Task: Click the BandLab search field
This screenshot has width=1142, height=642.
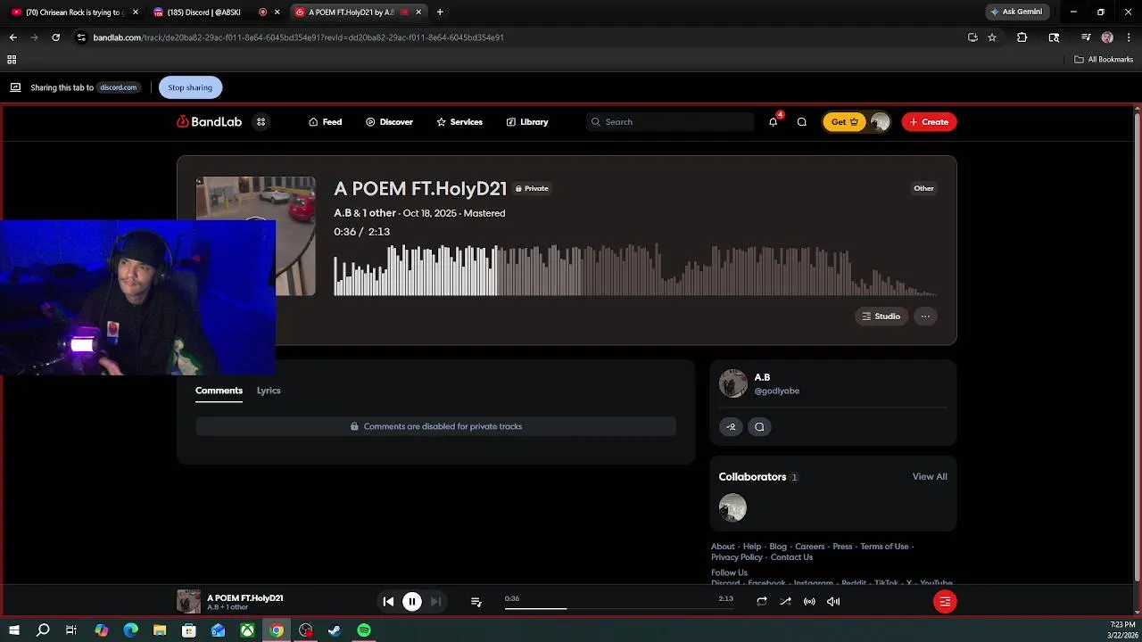Action: click(x=670, y=122)
